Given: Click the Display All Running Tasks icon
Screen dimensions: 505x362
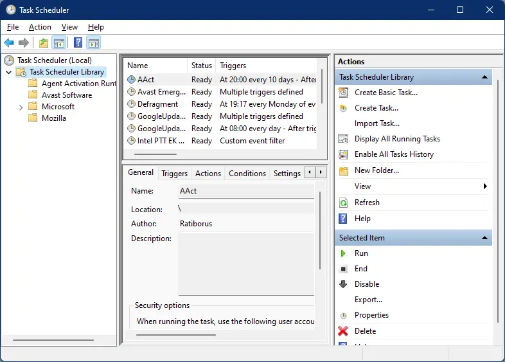Looking at the screenshot, I should 343,139.
